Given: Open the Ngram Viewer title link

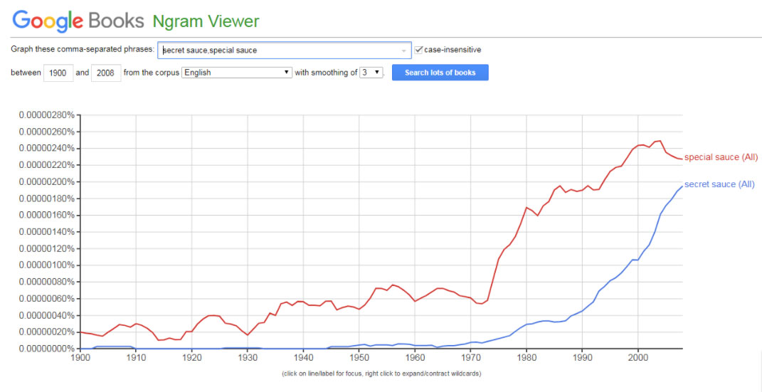Looking at the screenshot, I should (x=206, y=21).
